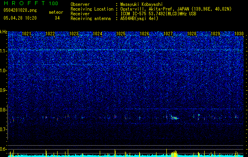Click the 1023 time marker

[x=74, y=34]
